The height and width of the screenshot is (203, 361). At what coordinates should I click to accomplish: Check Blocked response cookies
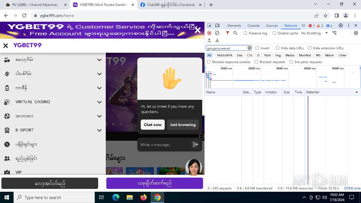click(209, 62)
